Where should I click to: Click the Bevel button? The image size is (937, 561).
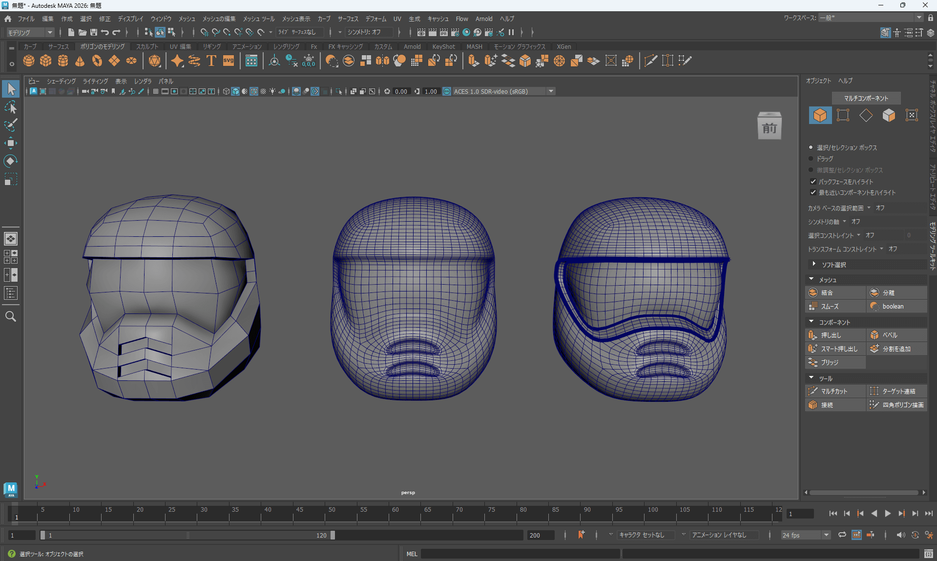coord(896,335)
